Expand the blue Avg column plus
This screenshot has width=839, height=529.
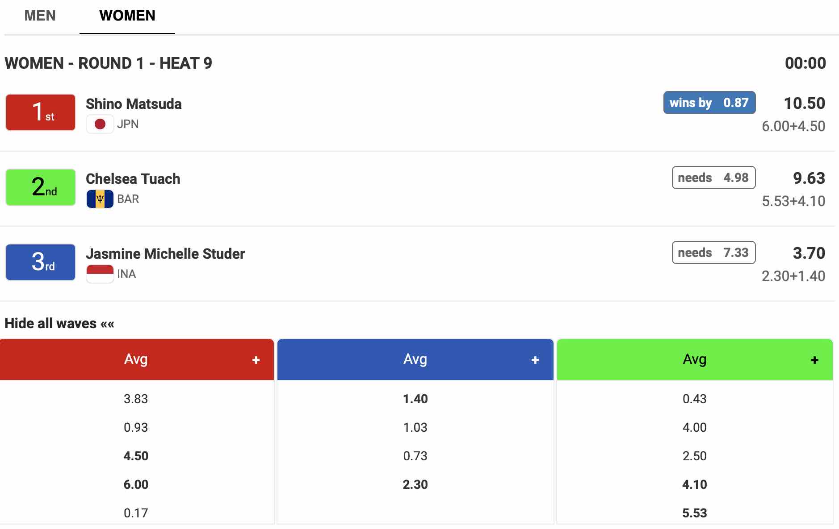click(x=535, y=360)
